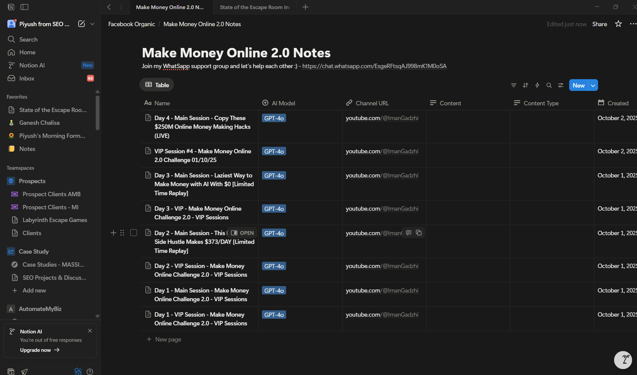This screenshot has width=637, height=375.
Task: Click GPT-4o tag in Day 4 row
Action: click(x=274, y=118)
